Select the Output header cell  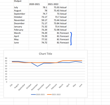[x=21, y=1]
